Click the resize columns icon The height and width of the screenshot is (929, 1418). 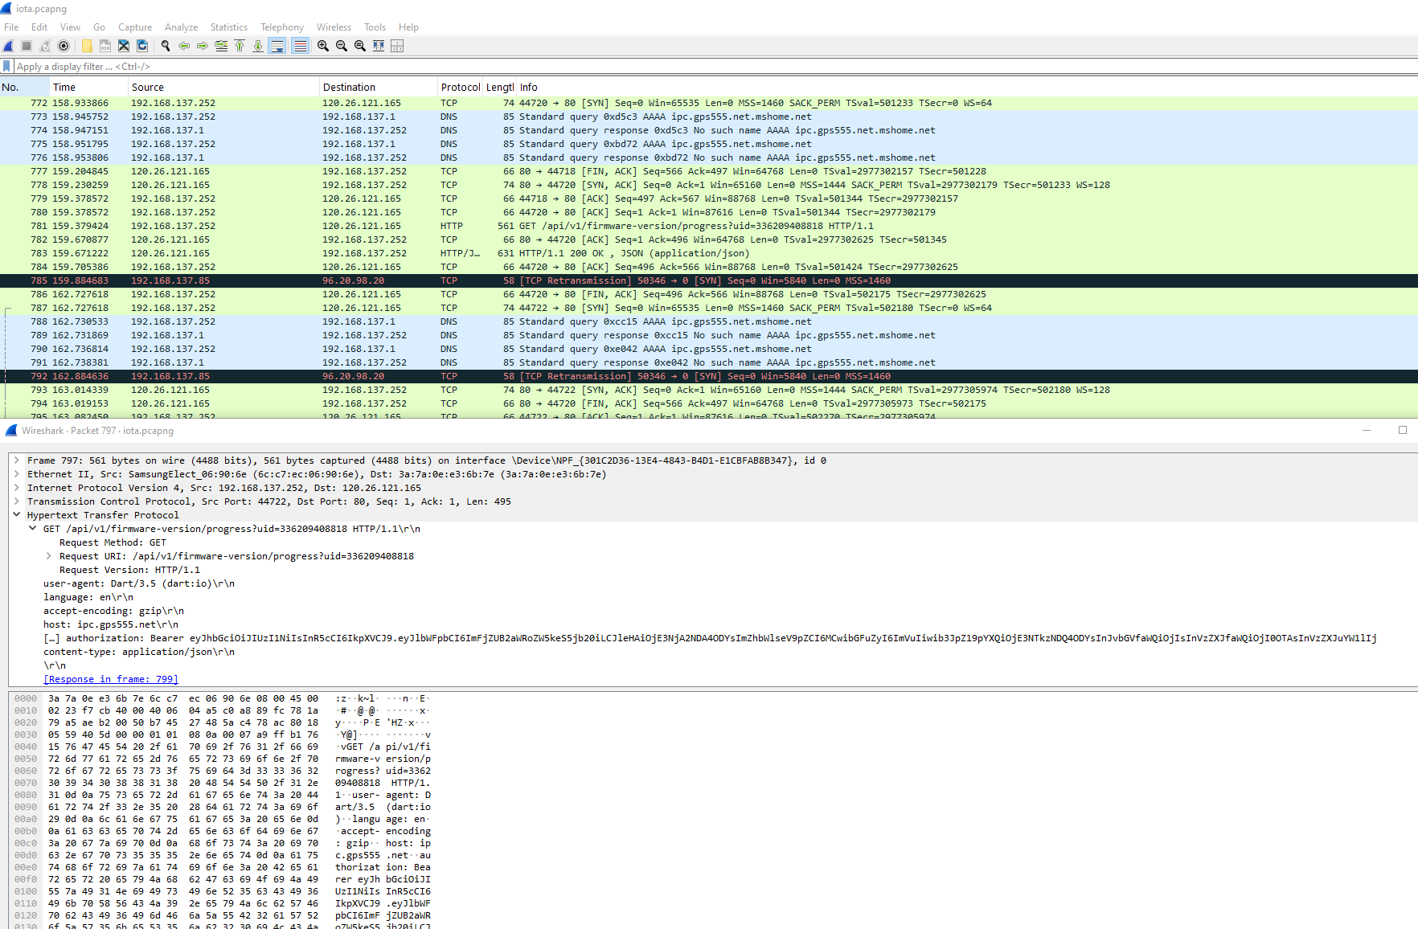tap(379, 46)
